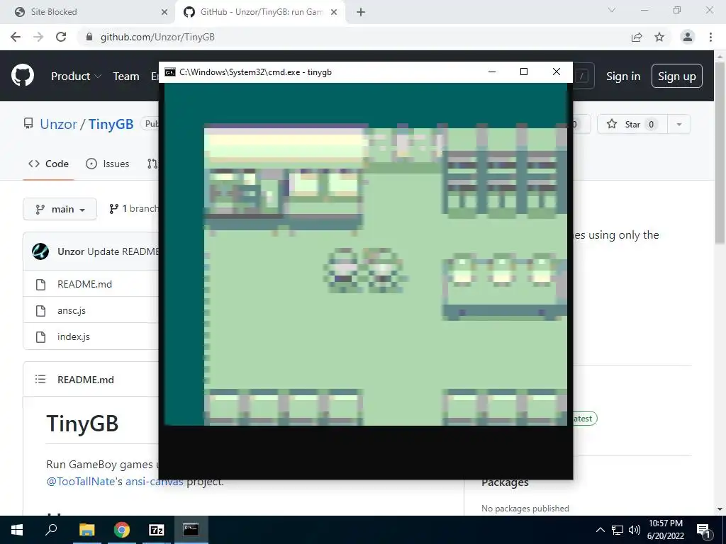
Task: View the 1 branch link
Action: point(134,209)
